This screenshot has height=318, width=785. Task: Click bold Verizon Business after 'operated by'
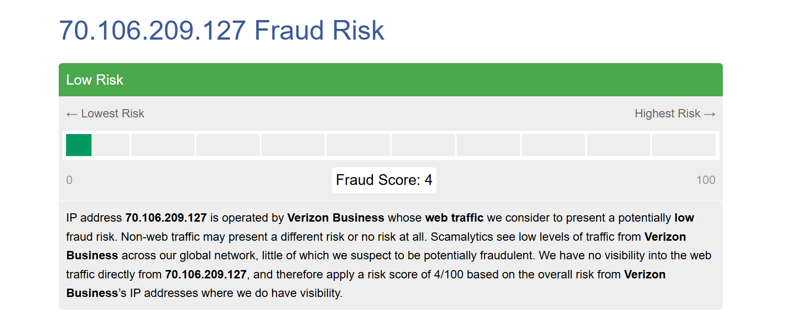pos(336,218)
